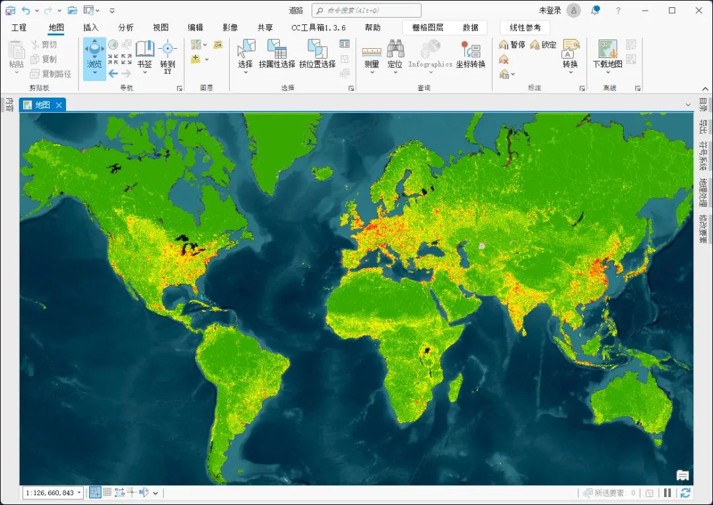Expand the basemap dropdown arrow
713x505 pixels.
205,45
